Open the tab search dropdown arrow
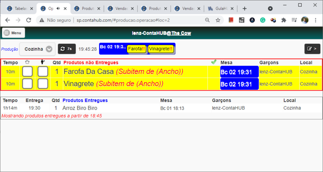The width and height of the screenshot is (323, 172). (x=270, y=8)
